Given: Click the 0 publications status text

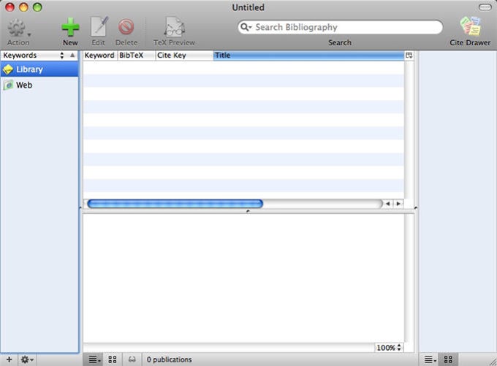Looking at the screenshot, I should click(170, 359).
